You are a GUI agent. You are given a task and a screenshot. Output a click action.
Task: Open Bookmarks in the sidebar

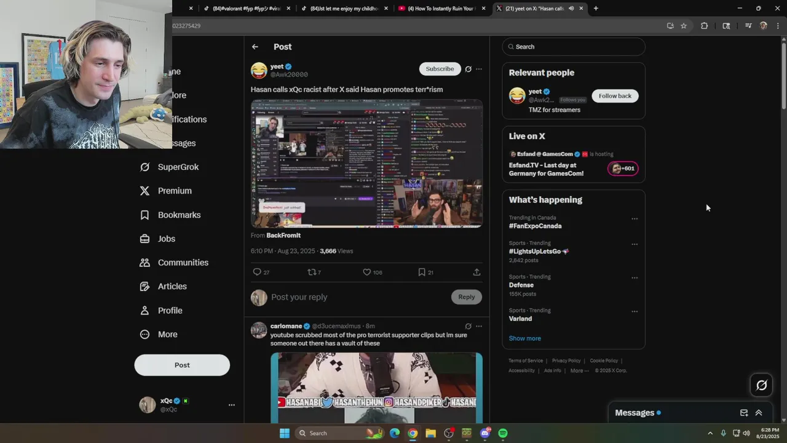tap(170, 215)
